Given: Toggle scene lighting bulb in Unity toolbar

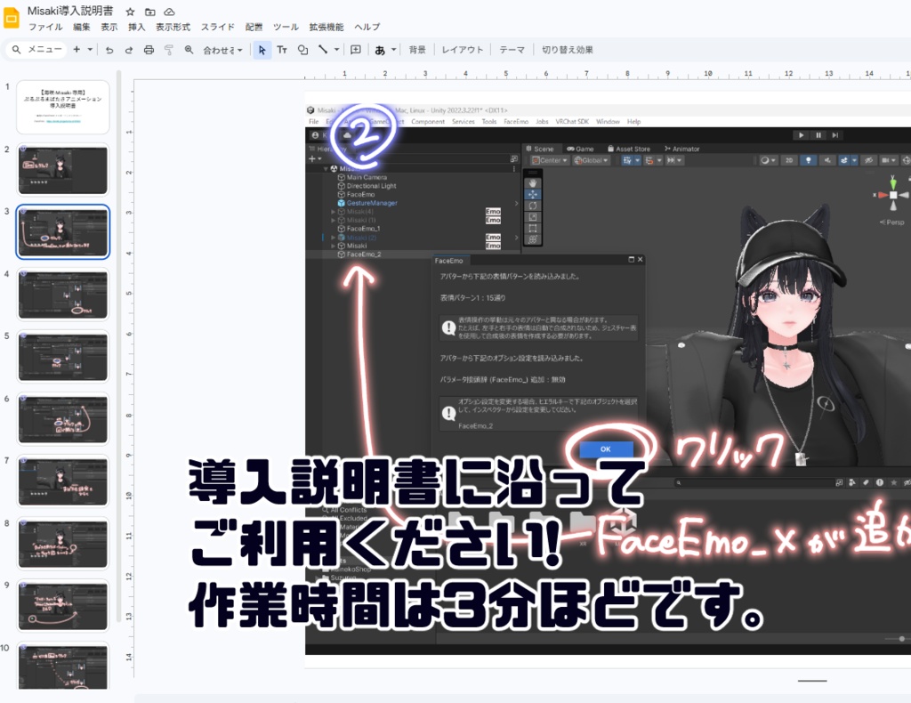Looking at the screenshot, I should click(x=808, y=160).
